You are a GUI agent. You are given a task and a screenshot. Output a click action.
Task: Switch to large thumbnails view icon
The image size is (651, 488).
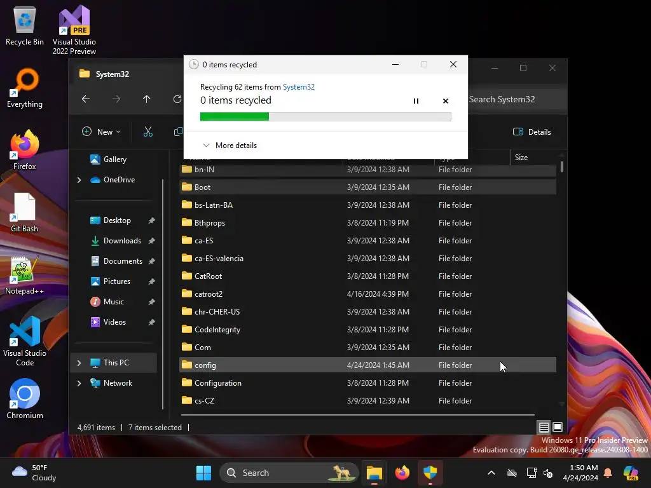click(558, 426)
